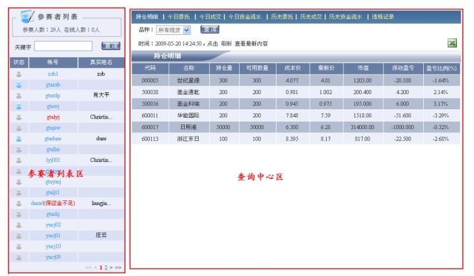Focus the 关键字 keyword input field
This screenshot has height=276, width=474.
tap(63, 46)
